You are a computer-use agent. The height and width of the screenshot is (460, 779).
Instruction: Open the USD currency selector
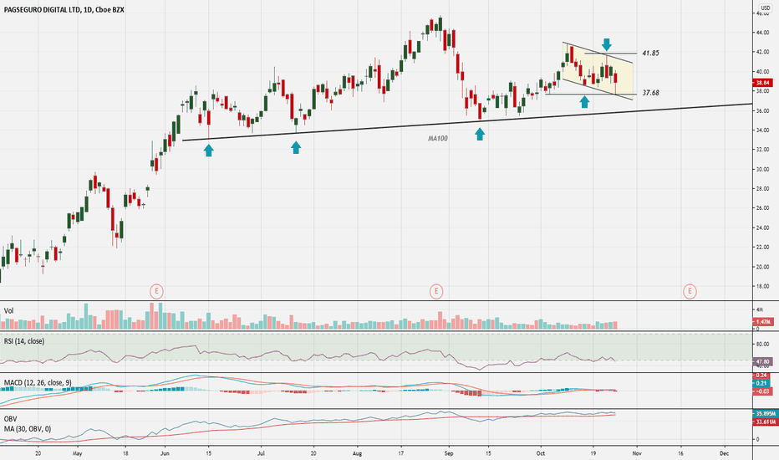pos(766,8)
